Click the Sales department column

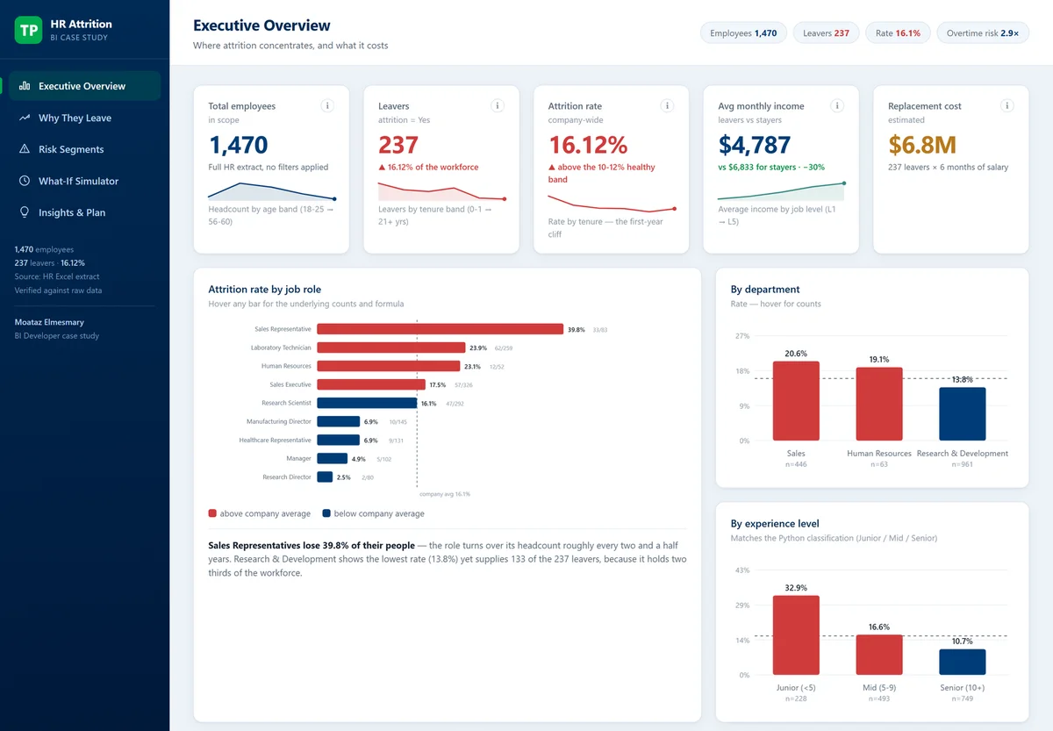coord(796,401)
